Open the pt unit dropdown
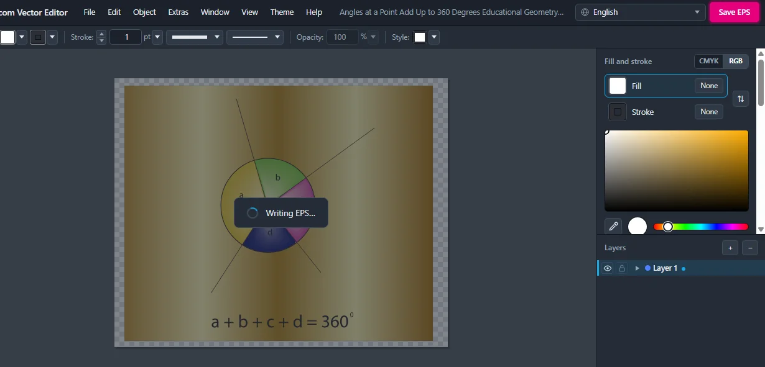The height and width of the screenshot is (367, 765). click(x=157, y=37)
